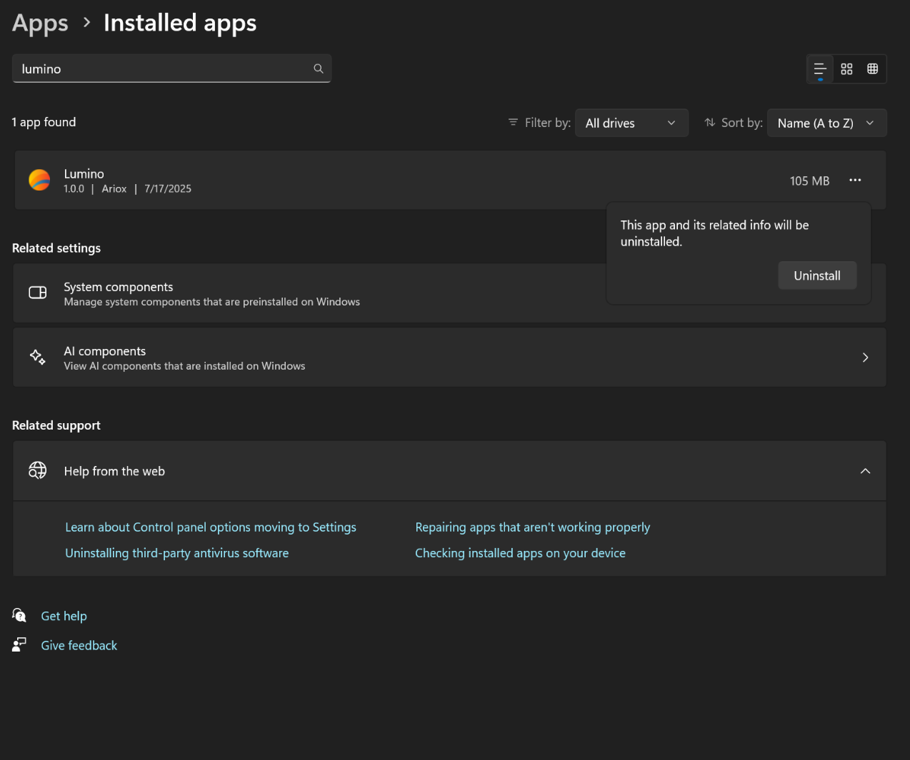Screen dimensions: 910x760
Task: Open AI components with the chevron arrow
Action: click(x=865, y=358)
